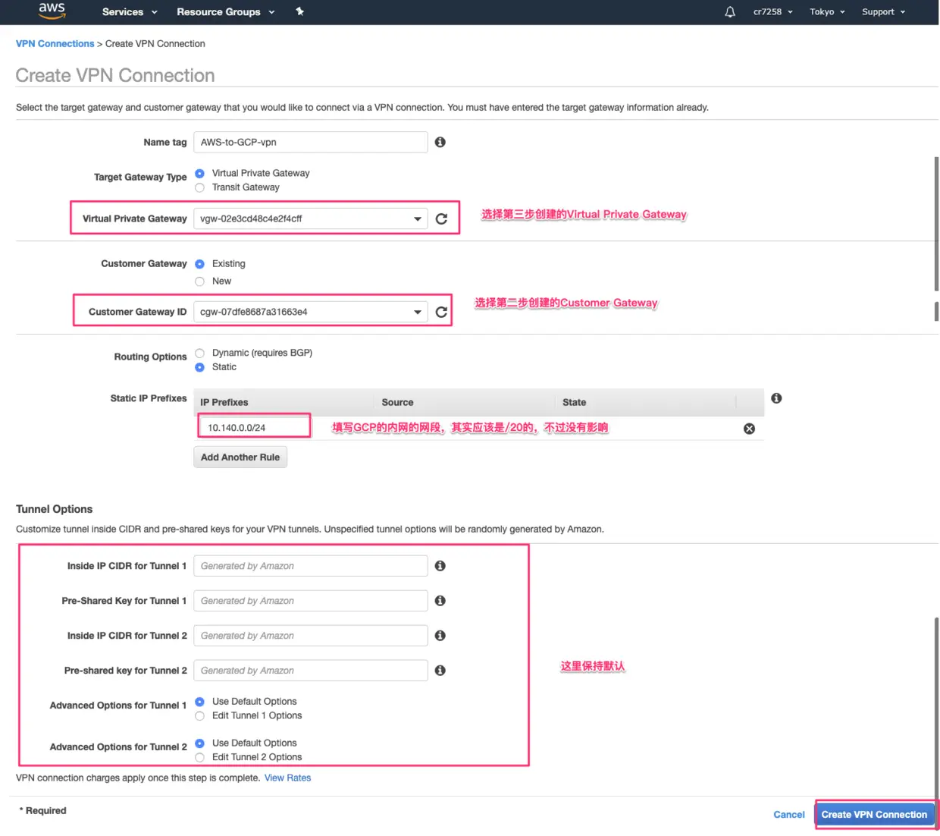
Task: Expand the Resource Groups menu
Action: pos(226,12)
